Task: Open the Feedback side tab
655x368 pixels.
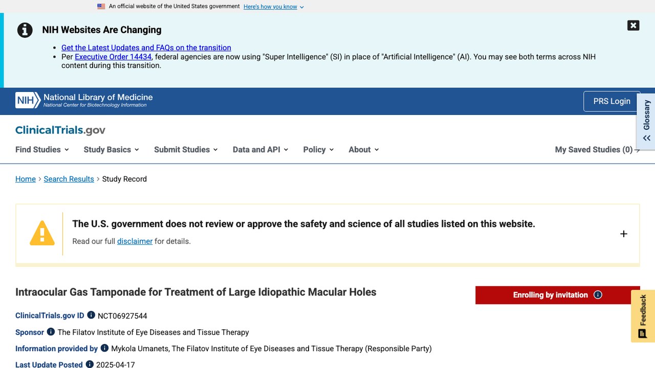Action: pyautogui.click(x=643, y=316)
